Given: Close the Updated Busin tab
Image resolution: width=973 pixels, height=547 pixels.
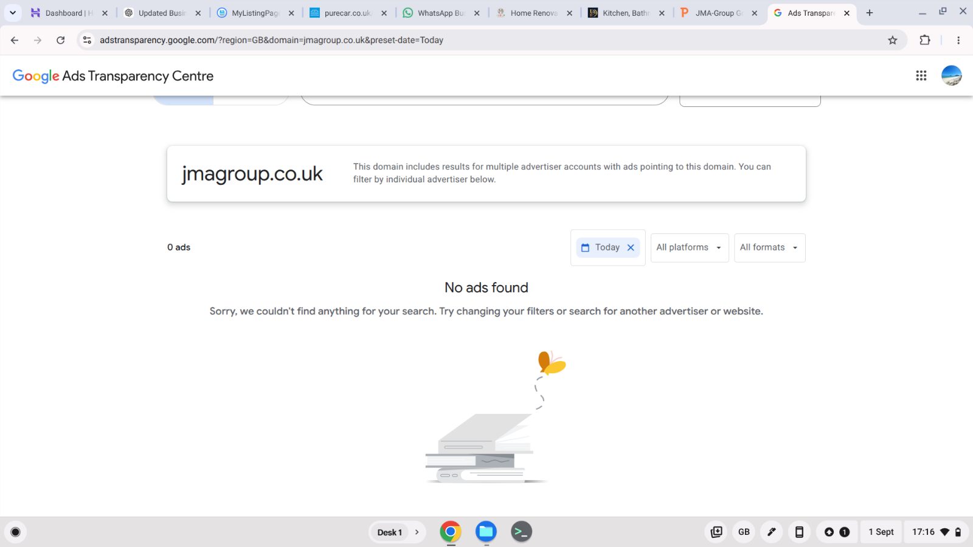Looking at the screenshot, I should tap(198, 13).
